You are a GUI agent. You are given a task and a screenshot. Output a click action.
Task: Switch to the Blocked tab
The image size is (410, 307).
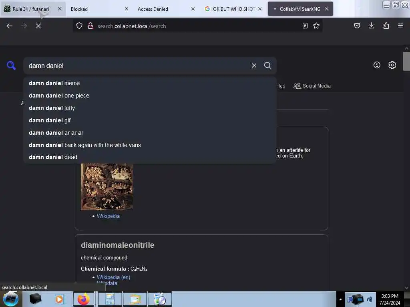tap(99, 9)
